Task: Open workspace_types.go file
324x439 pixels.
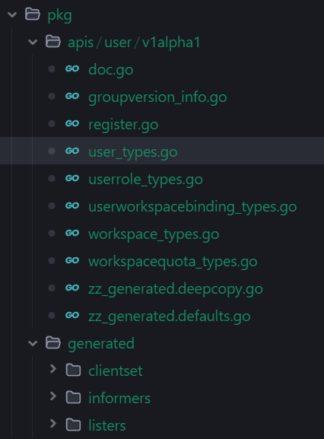Action: (154, 234)
